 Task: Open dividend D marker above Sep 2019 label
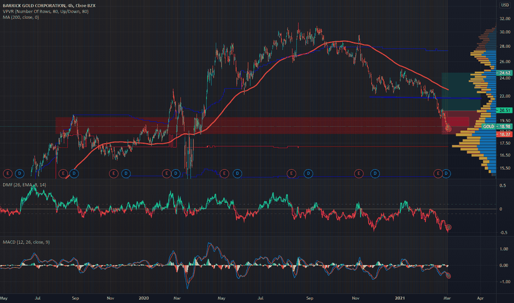74,174
